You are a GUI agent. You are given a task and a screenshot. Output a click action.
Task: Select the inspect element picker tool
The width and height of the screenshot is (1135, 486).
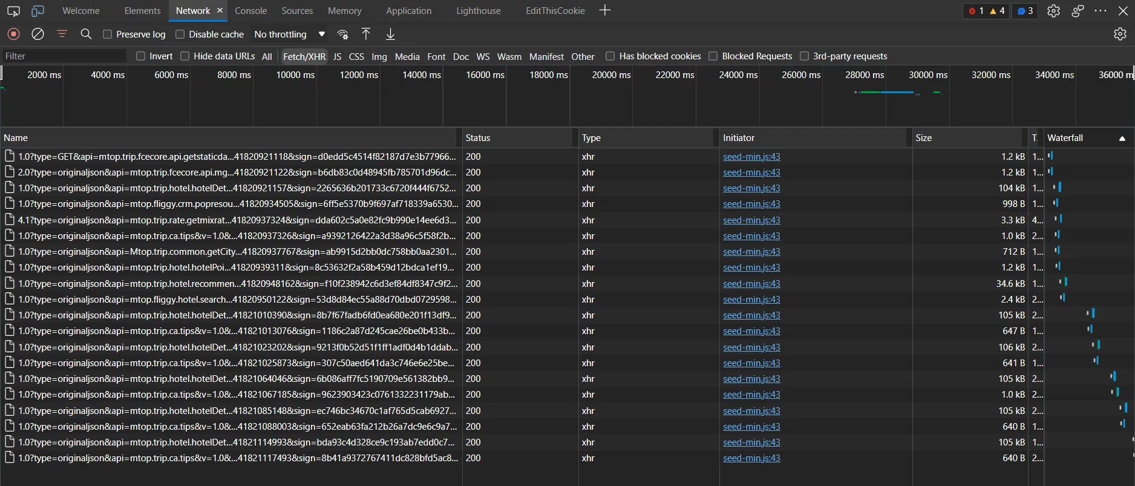[x=13, y=11]
